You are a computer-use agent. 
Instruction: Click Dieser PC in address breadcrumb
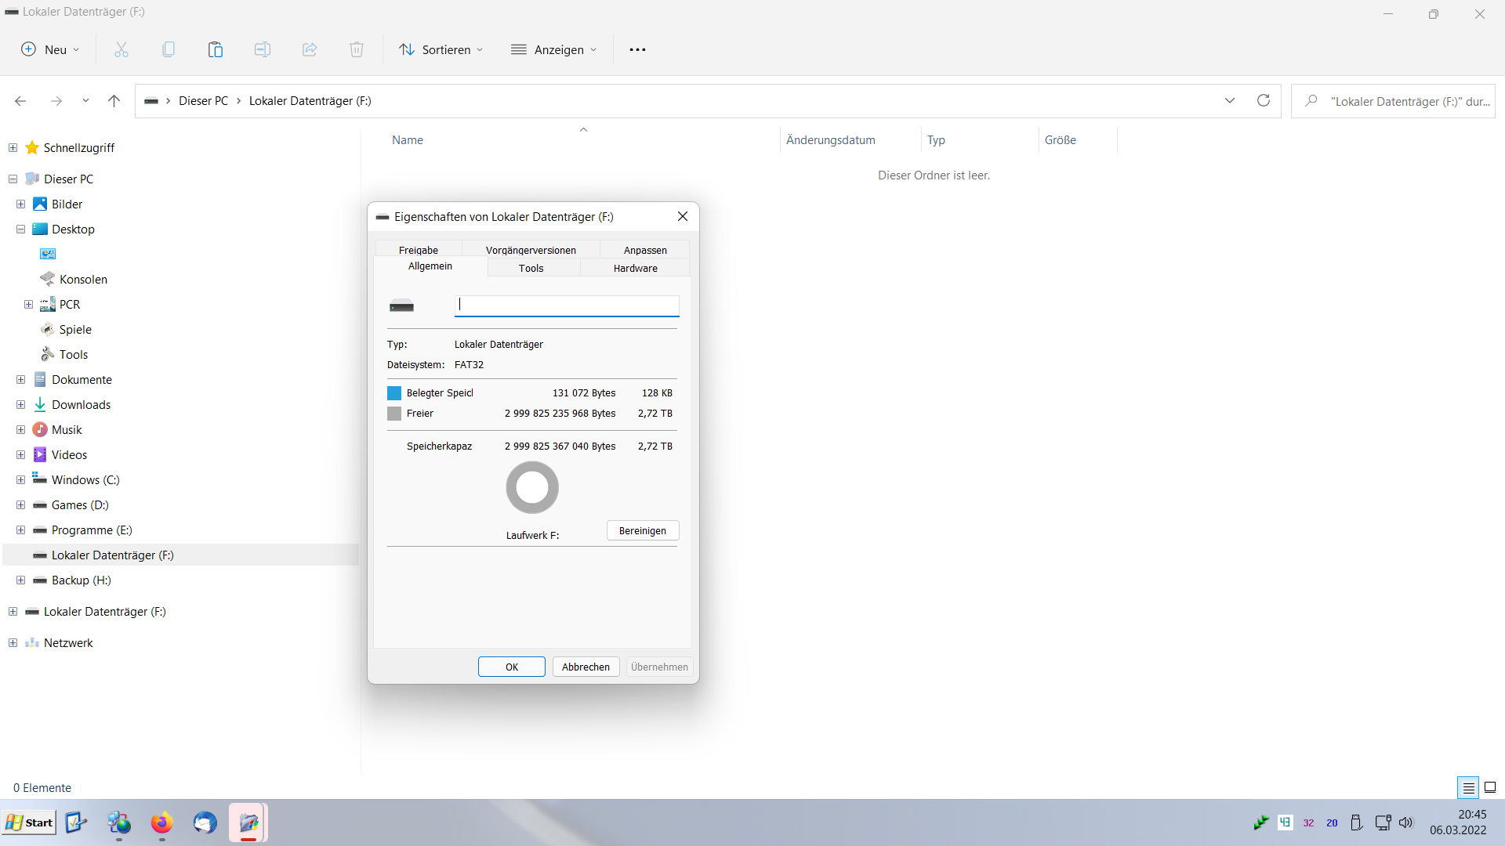[203, 101]
